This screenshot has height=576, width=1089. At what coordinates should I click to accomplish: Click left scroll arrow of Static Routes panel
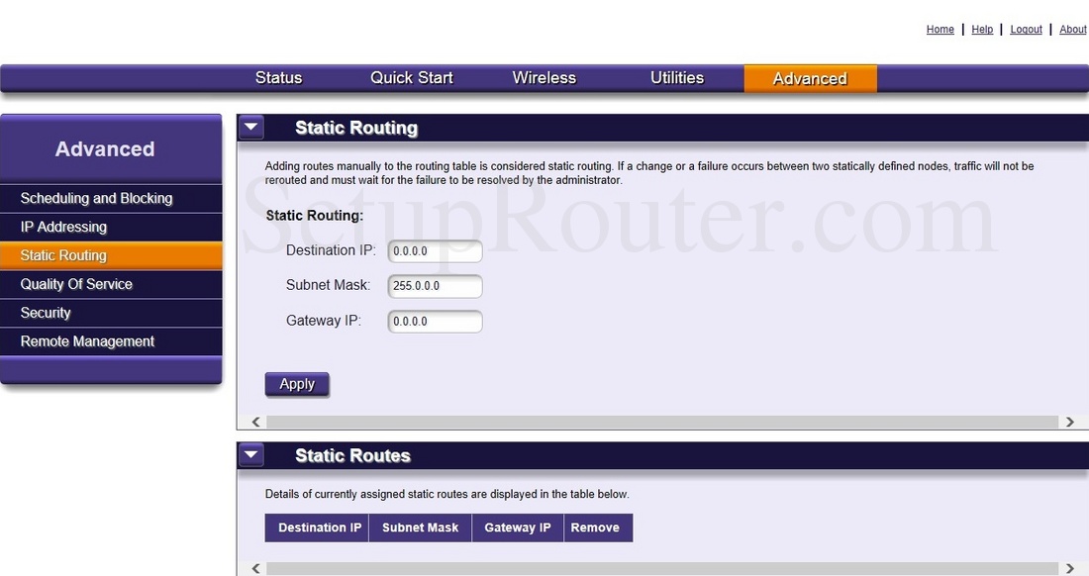(255, 568)
